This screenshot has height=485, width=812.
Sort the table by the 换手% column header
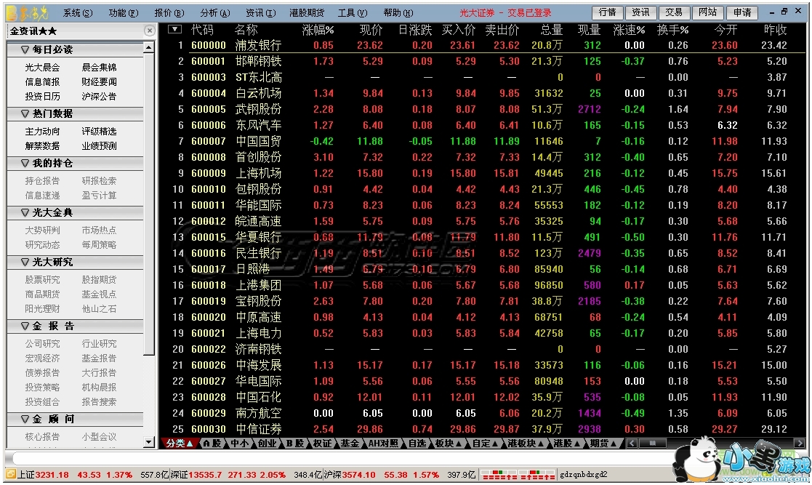672,30
